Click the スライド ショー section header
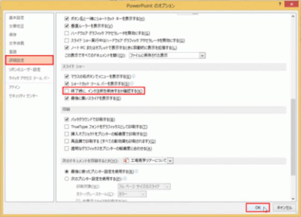 (73, 67)
